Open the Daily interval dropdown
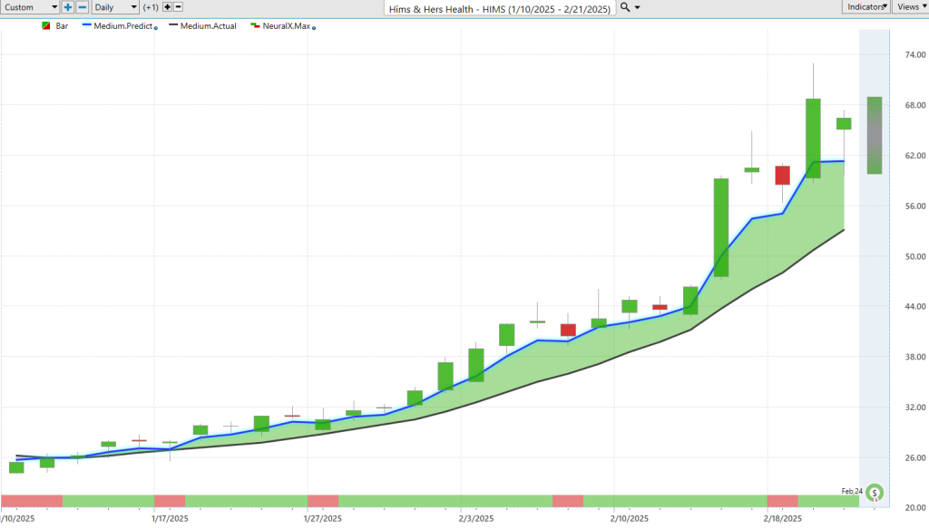This screenshot has width=929, height=528. pyautogui.click(x=116, y=7)
